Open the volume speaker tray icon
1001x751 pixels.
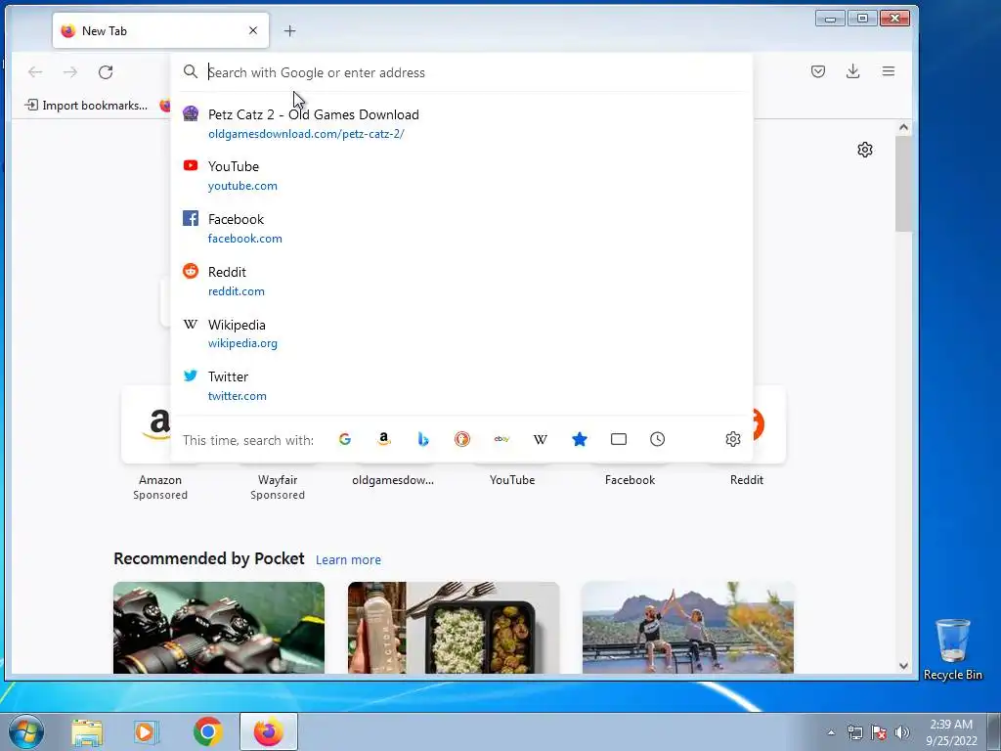(902, 732)
